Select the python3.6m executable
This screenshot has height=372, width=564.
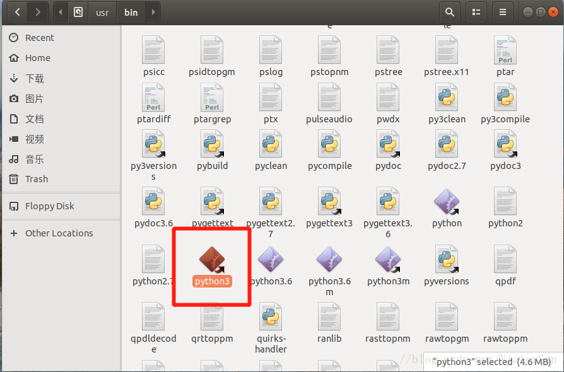(329, 271)
